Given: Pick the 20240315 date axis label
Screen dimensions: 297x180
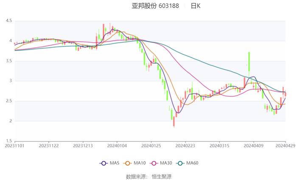Looking at the screenshot, I should coord(219,146).
